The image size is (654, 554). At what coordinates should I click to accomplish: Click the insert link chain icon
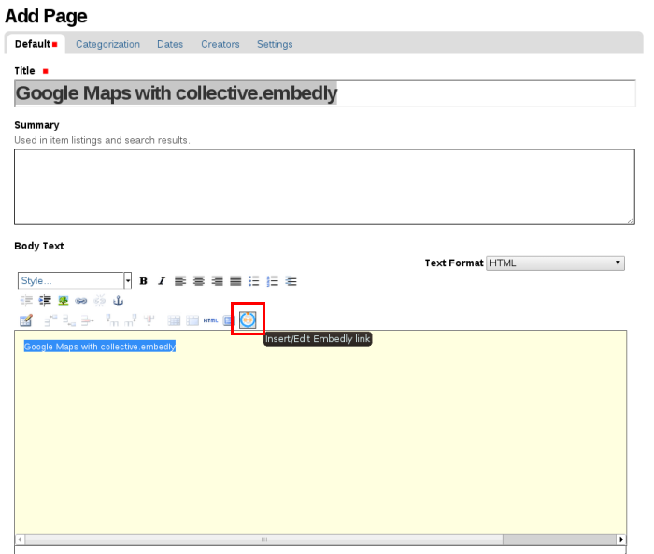(81, 301)
